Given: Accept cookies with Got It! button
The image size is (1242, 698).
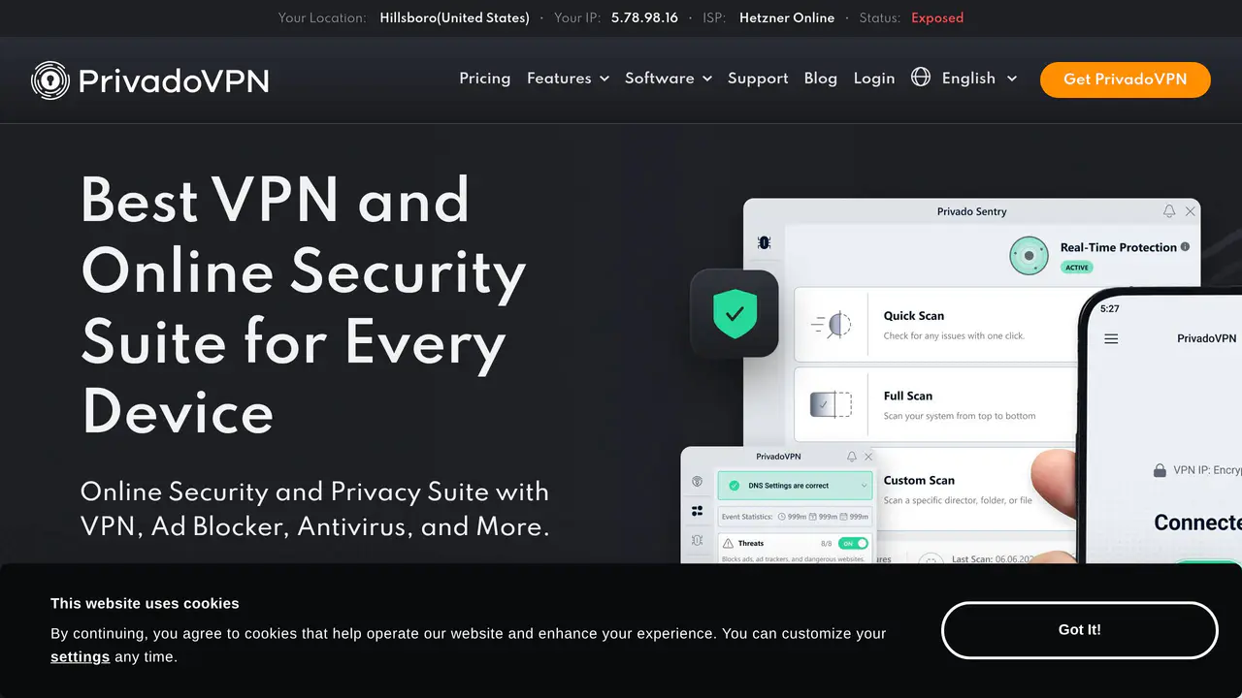Looking at the screenshot, I should pos(1080,630).
